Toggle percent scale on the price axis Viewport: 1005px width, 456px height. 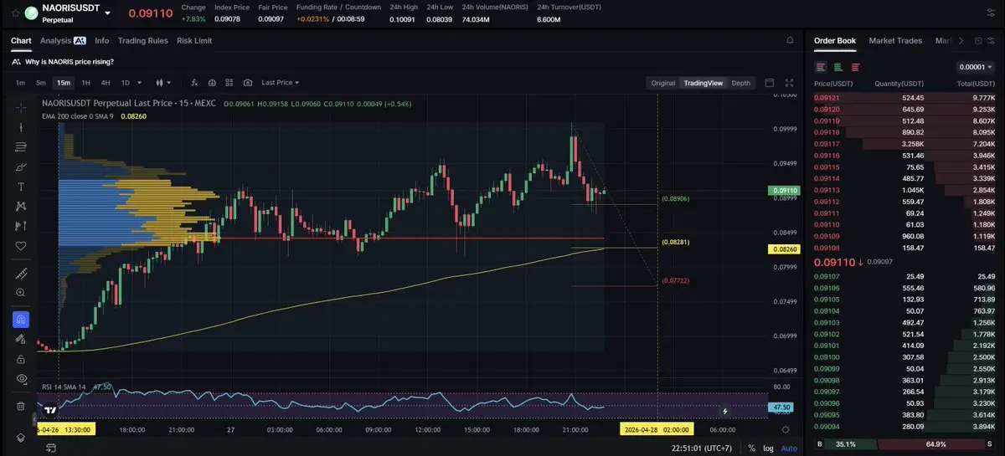(x=751, y=448)
